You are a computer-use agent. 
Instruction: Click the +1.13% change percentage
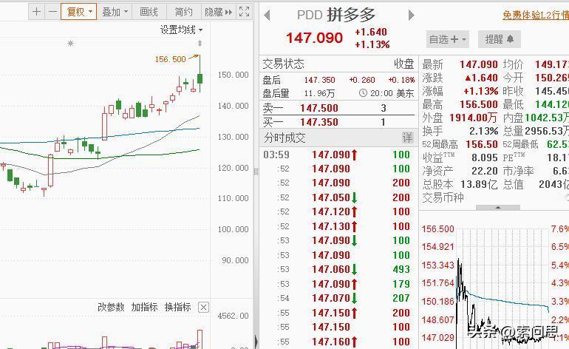tap(372, 44)
